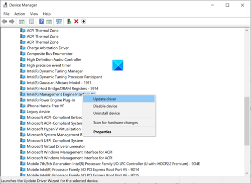Click the icon next to High precision event timer
This screenshot has height=184, width=251.
(x=23, y=65)
